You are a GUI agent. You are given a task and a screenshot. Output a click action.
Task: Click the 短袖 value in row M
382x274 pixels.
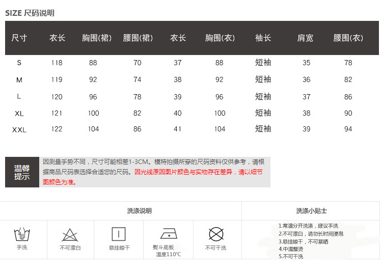(263, 79)
